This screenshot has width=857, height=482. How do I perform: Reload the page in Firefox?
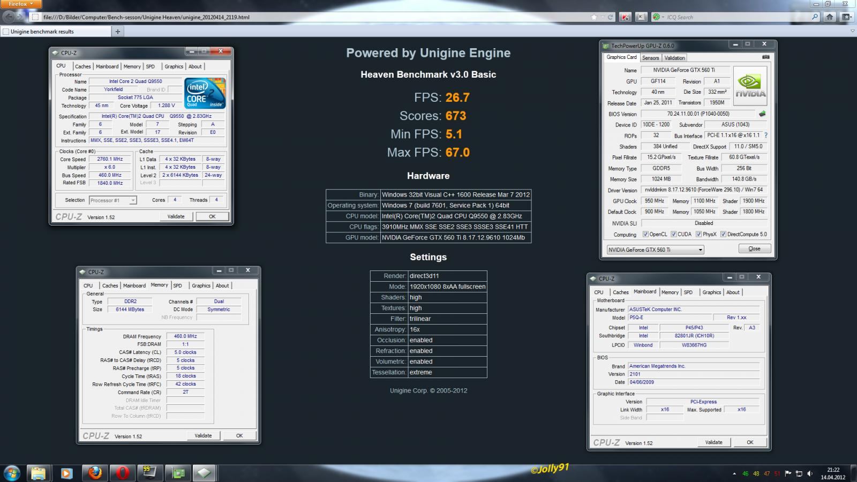(x=610, y=17)
